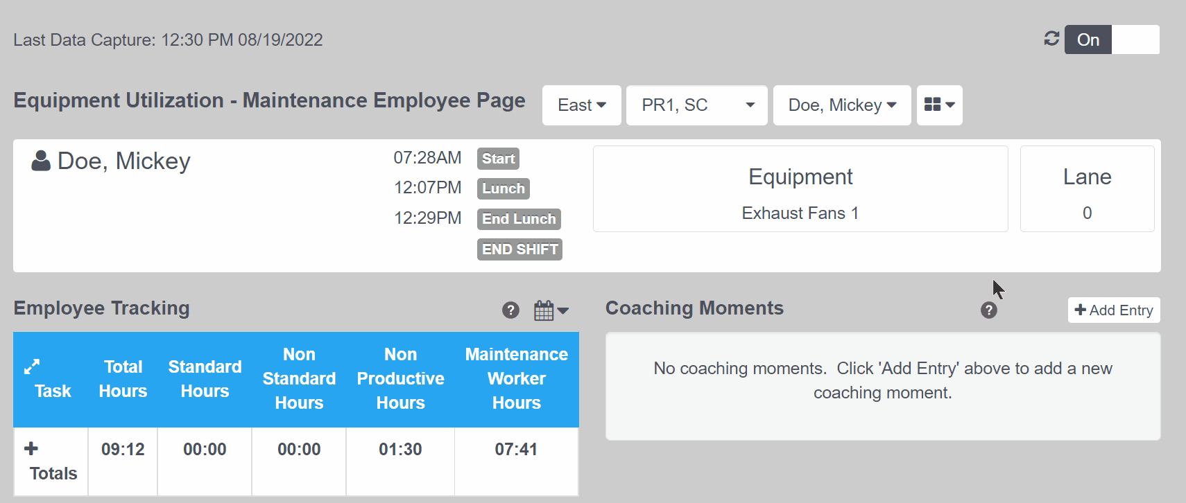This screenshot has width=1186, height=503.
Task: Click the Start shift badge
Action: 498,159
